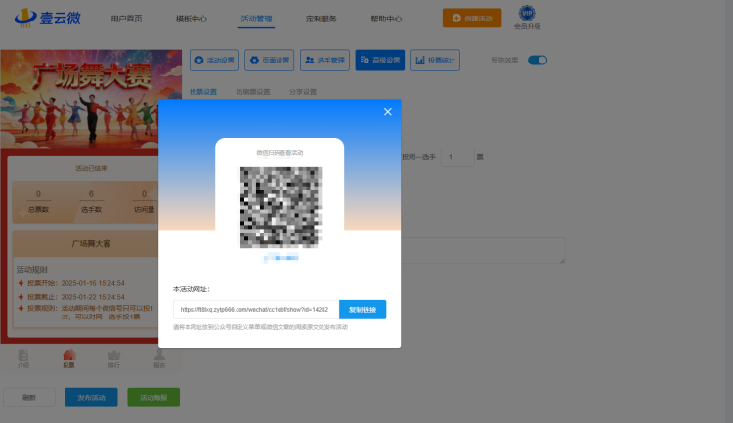Open the 页面设置 section

click(x=270, y=60)
